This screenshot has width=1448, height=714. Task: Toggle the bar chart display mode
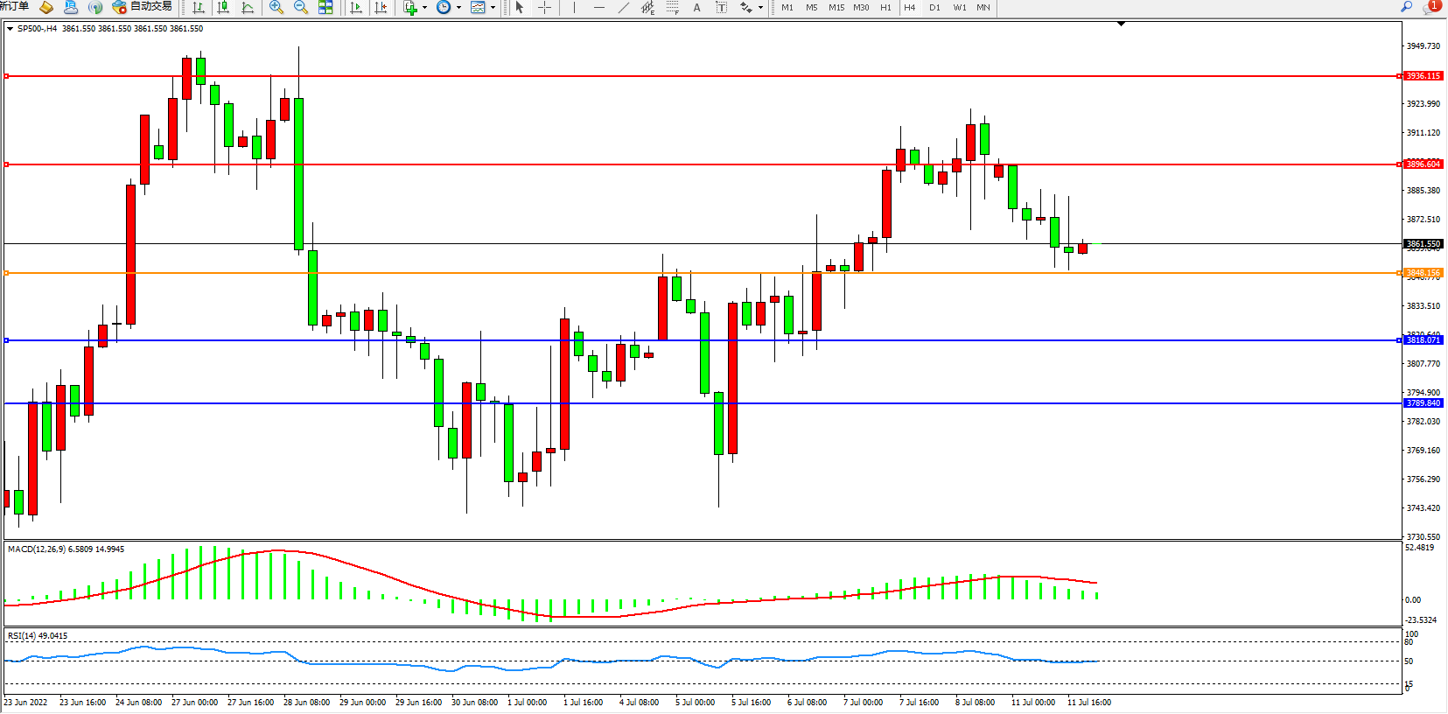tap(199, 8)
